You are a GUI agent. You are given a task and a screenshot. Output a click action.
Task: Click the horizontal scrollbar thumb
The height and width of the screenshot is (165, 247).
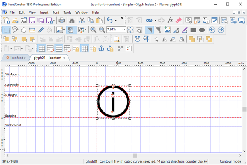pyautogui.click(x=135, y=156)
